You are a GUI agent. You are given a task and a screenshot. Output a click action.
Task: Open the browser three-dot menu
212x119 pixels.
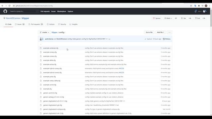210,6
